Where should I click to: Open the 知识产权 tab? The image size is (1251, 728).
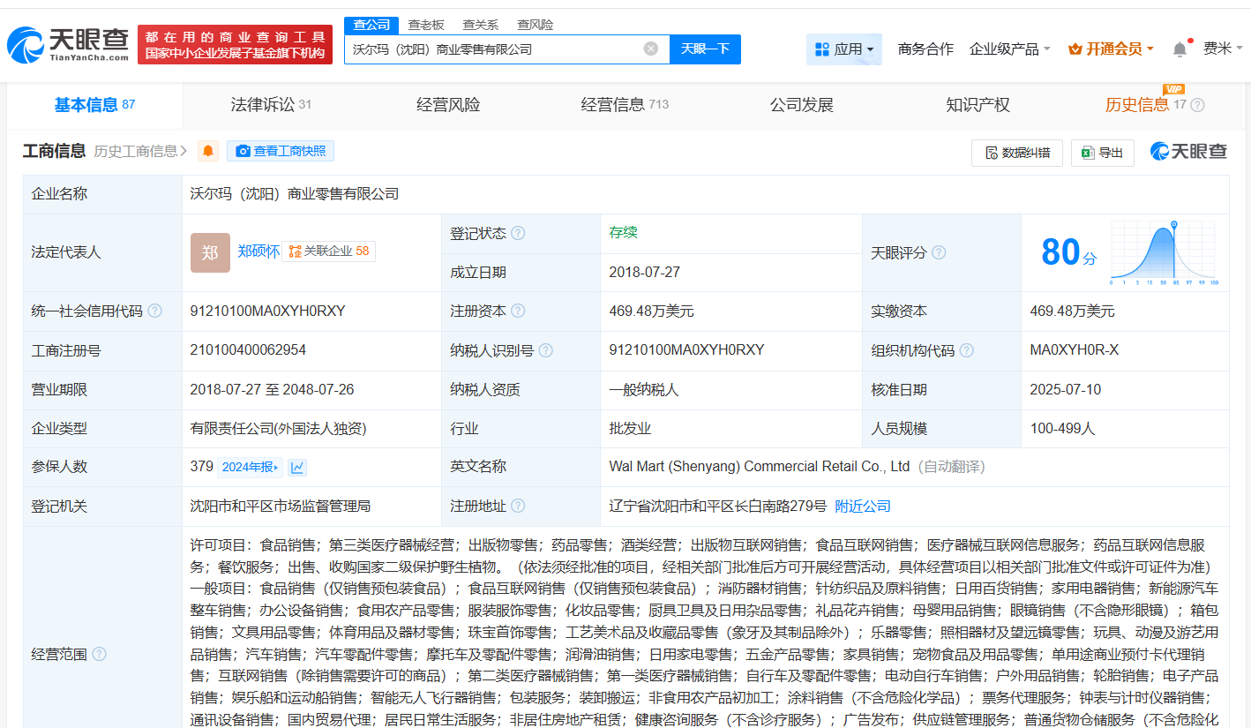[978, 105]
